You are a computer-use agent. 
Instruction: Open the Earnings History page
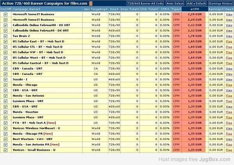pos(220,3)
